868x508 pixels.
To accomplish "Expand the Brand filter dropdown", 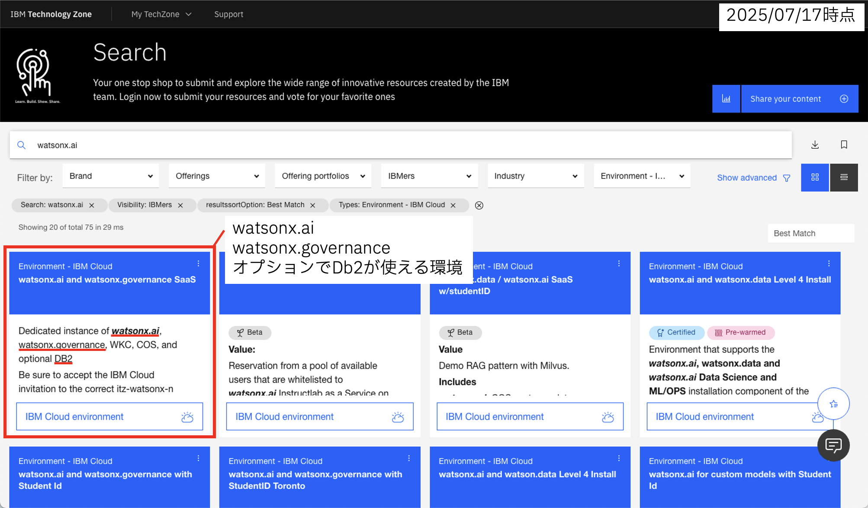I will (111, 176).
